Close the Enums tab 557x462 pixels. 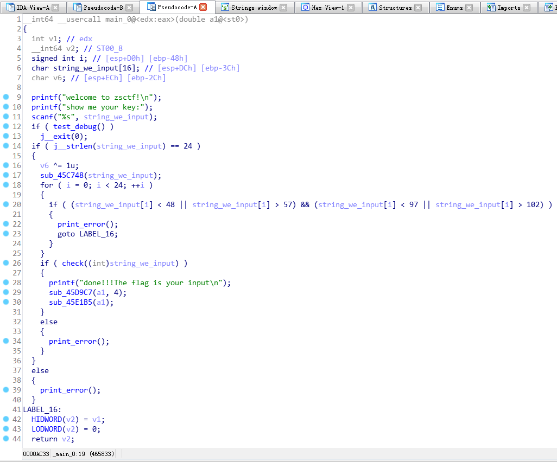point(469,8)
